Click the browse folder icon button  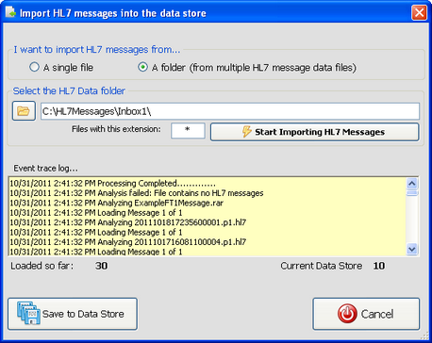point(24,111)
